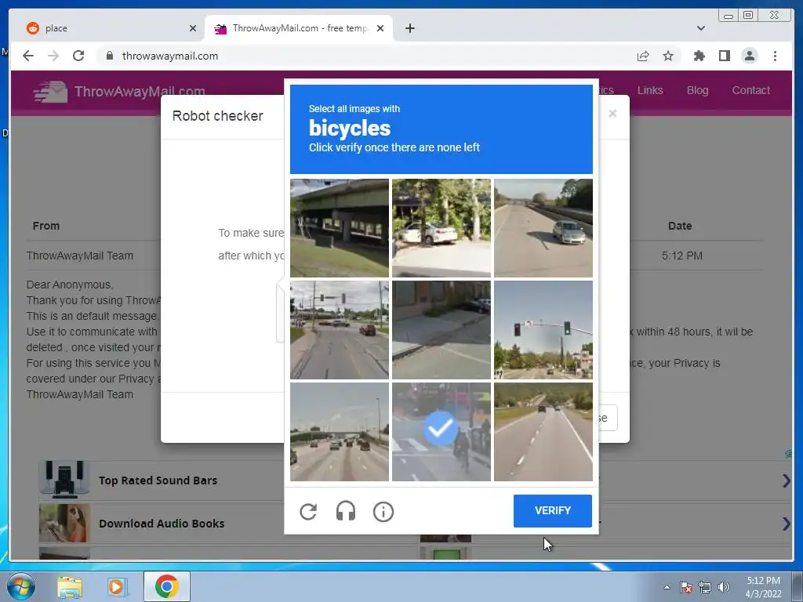The height and width of the screenshot is (602, 803).
Task: Open the Chrome profile avatar
Action: (x=749, y=56)
